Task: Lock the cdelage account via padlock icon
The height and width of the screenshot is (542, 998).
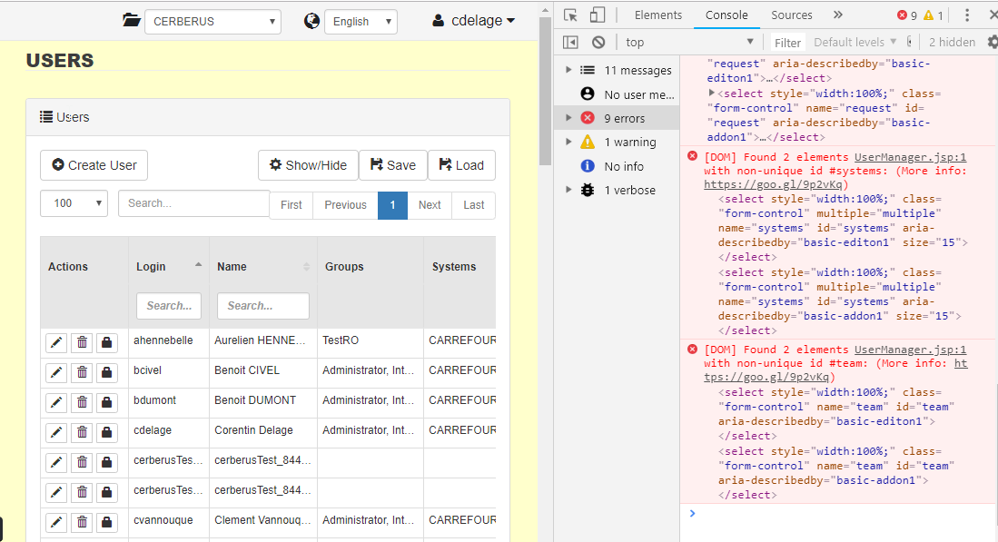Action: 107,431
